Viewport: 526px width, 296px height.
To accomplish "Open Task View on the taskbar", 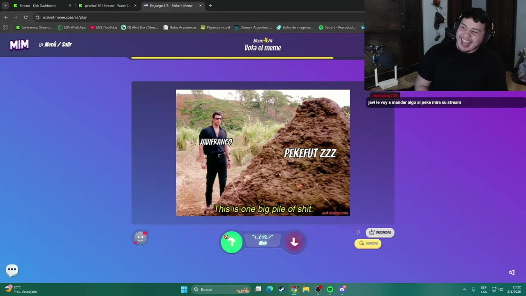I will tap(258, 289).
